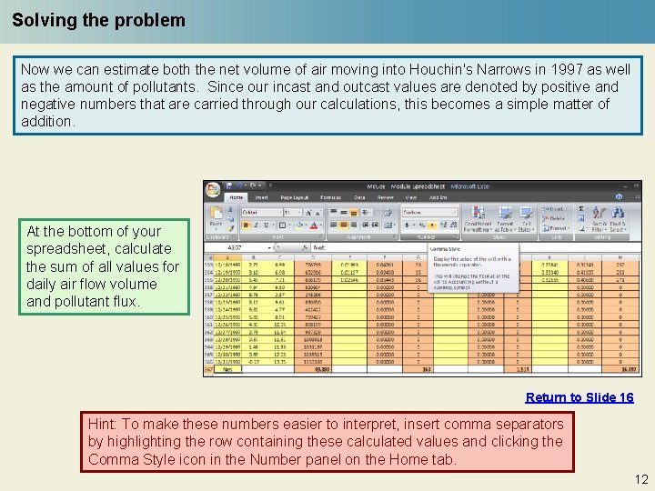Click the blue Help question mark icon

(x=619, y=196)
